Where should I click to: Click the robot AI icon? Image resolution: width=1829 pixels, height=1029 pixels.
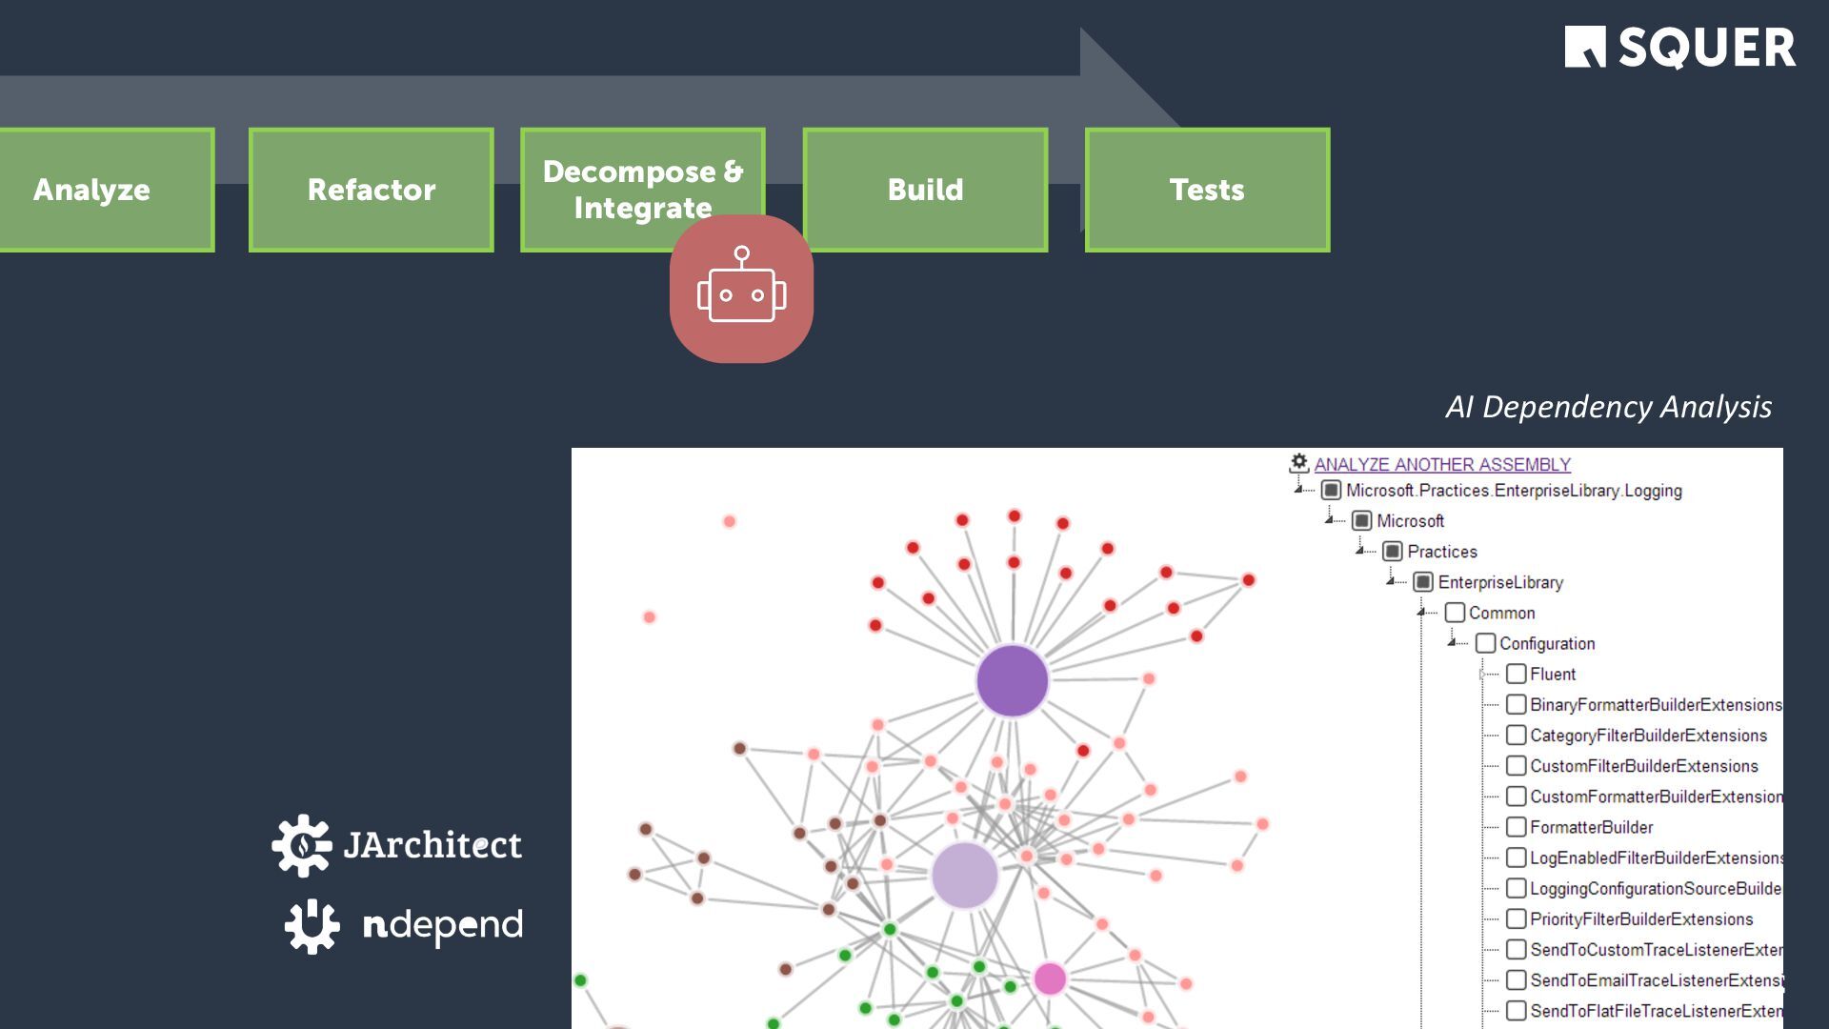741,289
